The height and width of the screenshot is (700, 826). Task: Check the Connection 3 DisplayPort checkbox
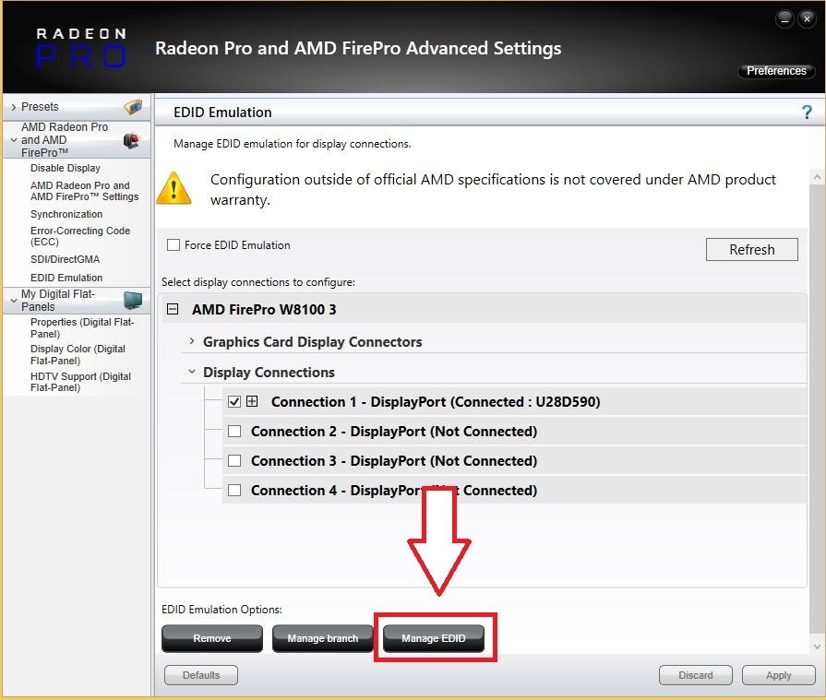point(234,460)
